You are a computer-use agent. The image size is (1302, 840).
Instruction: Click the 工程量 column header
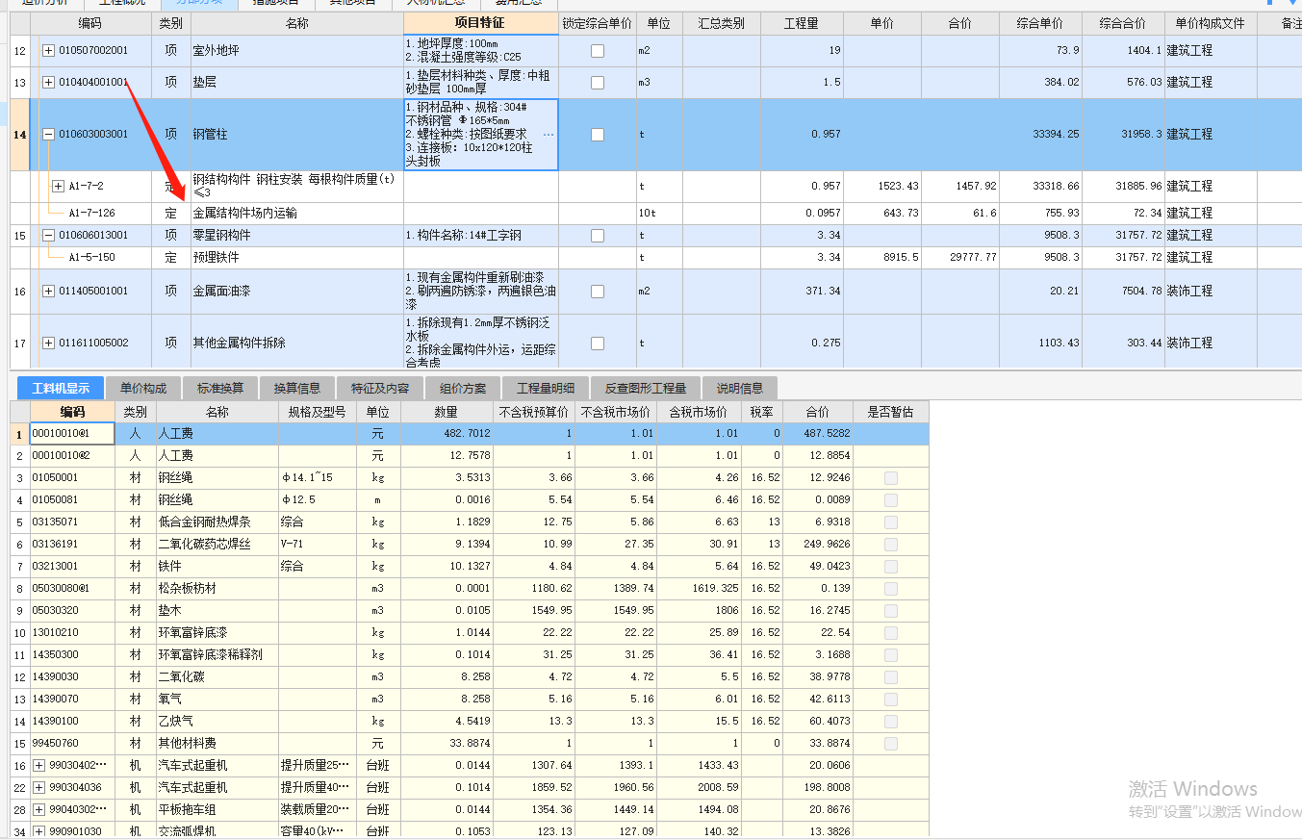coord(802,23)
